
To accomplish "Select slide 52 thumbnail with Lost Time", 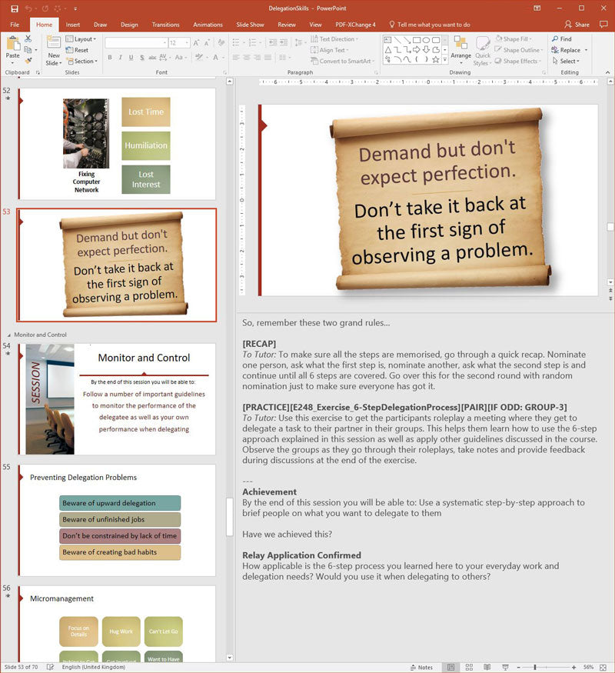I will [117, 144].
